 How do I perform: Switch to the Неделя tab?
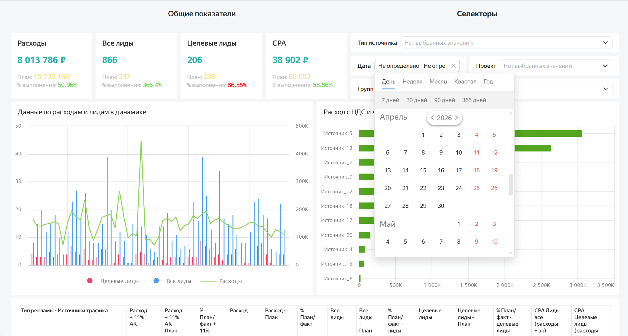tap(412, 81)
